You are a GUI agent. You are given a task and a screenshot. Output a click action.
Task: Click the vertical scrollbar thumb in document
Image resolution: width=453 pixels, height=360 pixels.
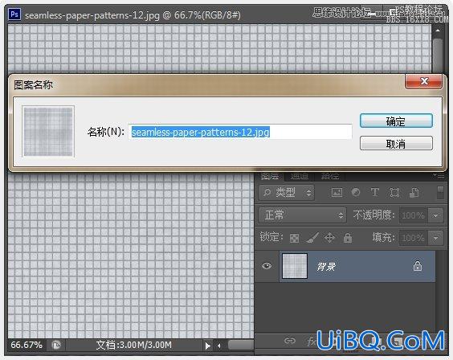[x=438, y=55]
